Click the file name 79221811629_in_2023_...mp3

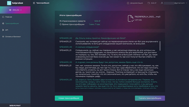pyautogui.click(x=147, y=17)
